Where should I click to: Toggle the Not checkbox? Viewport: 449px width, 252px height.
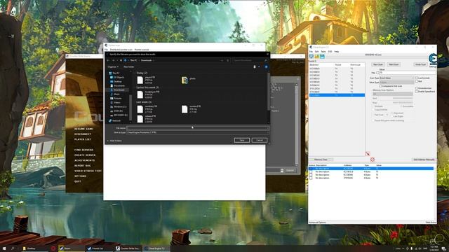pos(417,81)
